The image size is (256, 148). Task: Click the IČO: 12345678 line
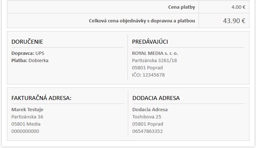click(x=148, y=75)
